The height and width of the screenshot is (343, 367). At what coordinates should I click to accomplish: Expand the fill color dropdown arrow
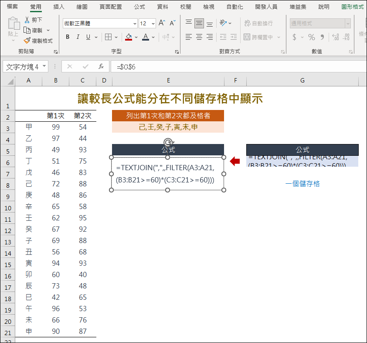click(136, 37)
